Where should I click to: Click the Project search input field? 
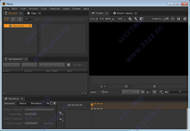click(60, 19)
